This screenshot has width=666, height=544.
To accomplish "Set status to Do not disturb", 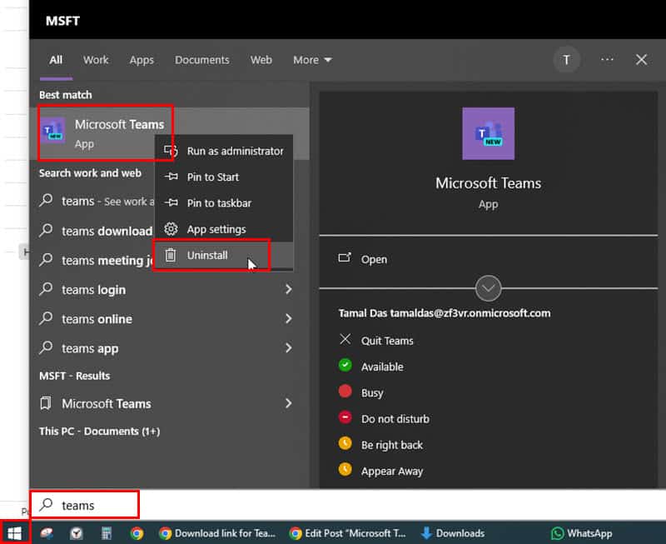I will pyautogui.click(x=395, y=419).
